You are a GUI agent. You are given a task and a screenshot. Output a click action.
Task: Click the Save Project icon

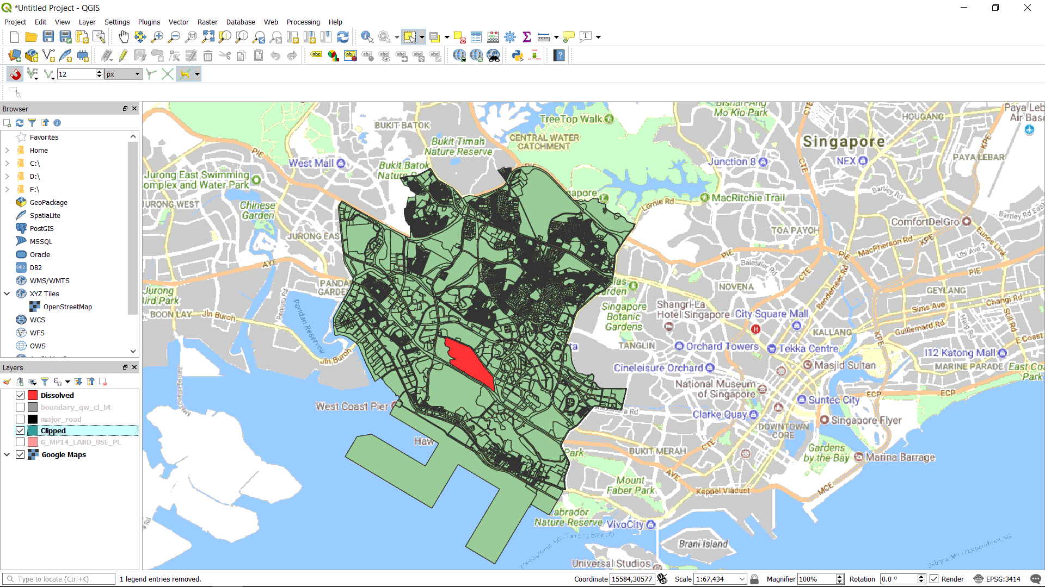point(48,37)
